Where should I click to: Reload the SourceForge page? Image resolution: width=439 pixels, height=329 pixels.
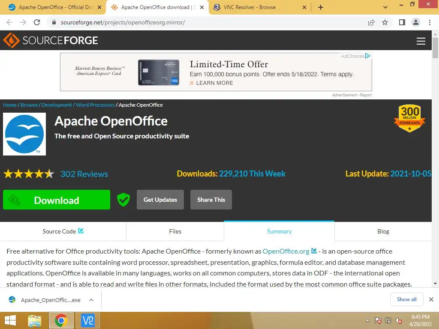click(x=37, y=22)
